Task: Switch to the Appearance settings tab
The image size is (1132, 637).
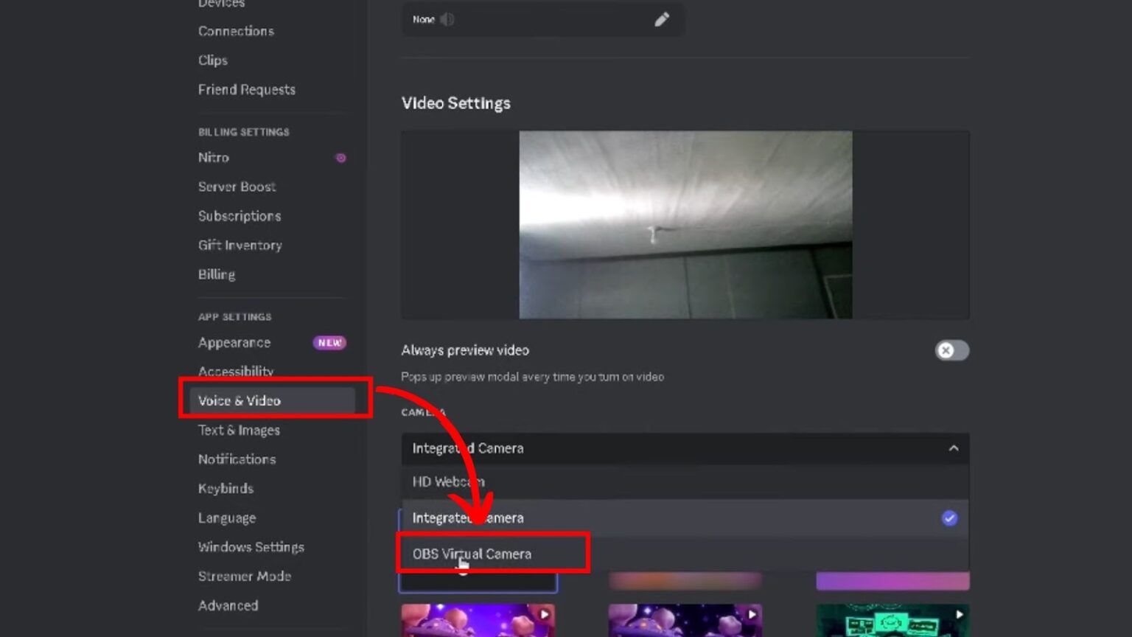Action: tap(234, 342)
